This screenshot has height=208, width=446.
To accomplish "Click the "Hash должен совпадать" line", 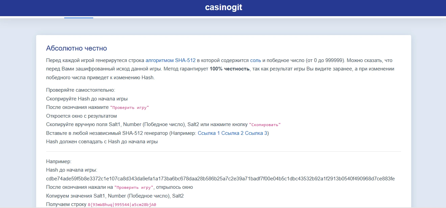I will (102, 142).
